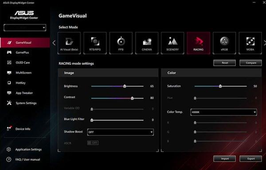Reset RACING mode settings
The width and height of the screenshot is (266, 170).
point(225,63)
